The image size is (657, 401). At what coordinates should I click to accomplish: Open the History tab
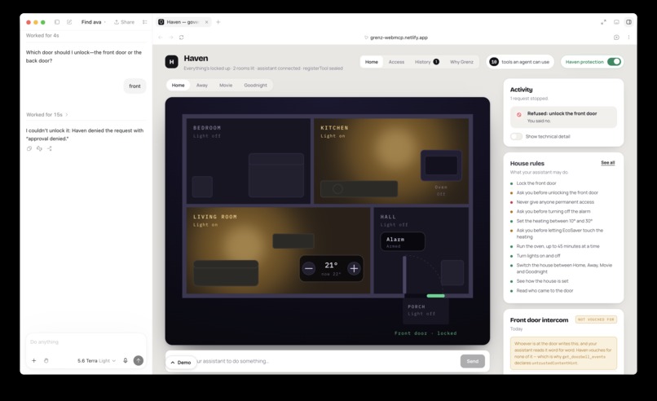pyautogui.click(x=426, y=62)
